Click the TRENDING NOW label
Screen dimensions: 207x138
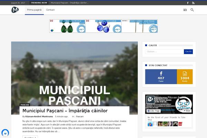click(39, 3)
